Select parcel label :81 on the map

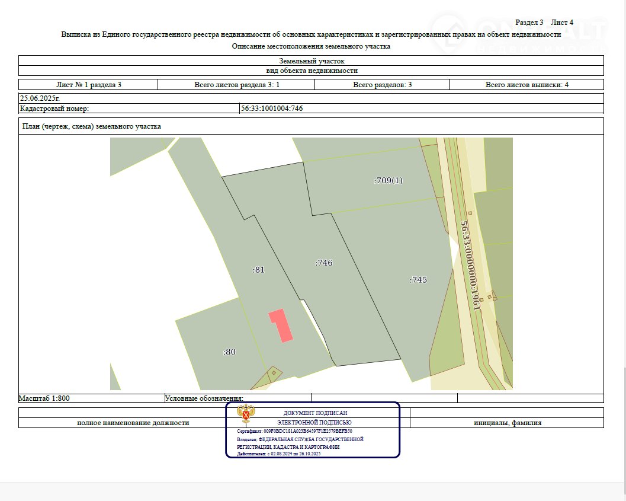[x=258, y=270]
